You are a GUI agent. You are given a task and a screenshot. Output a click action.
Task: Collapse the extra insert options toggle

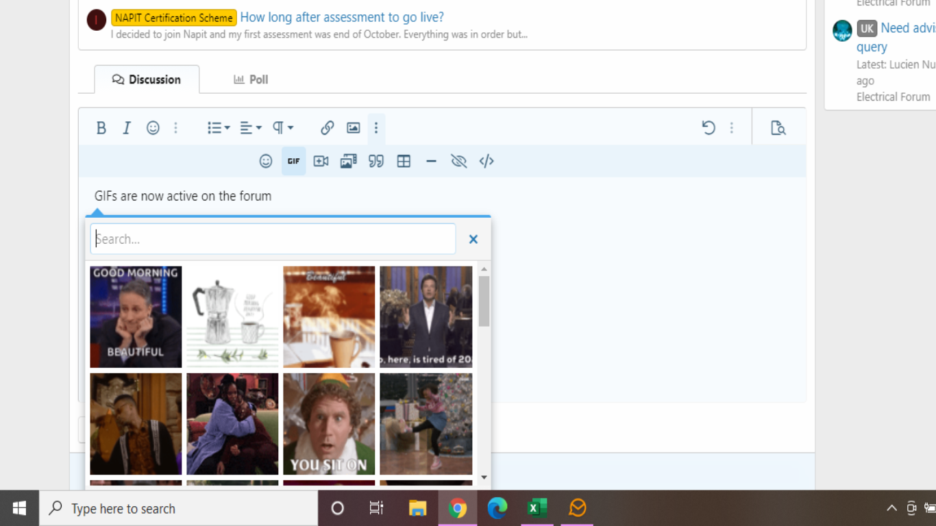pyautogui.click(x=376, y=128)
